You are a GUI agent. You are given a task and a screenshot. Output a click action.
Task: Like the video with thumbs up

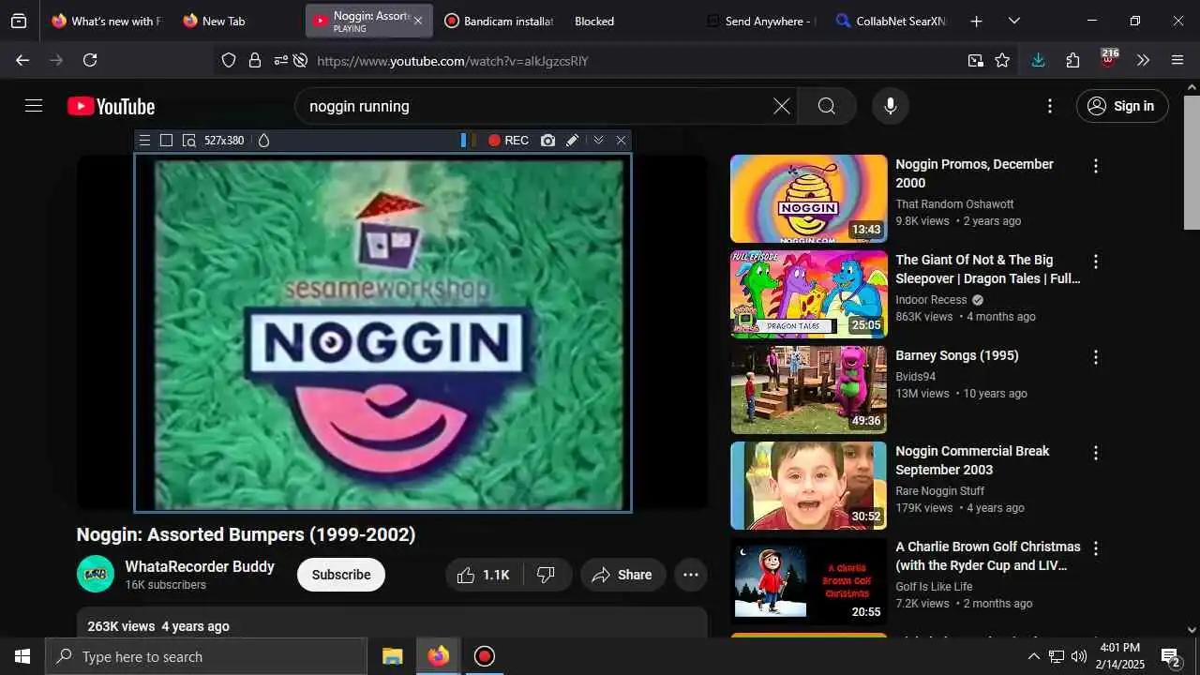point(484,575)
